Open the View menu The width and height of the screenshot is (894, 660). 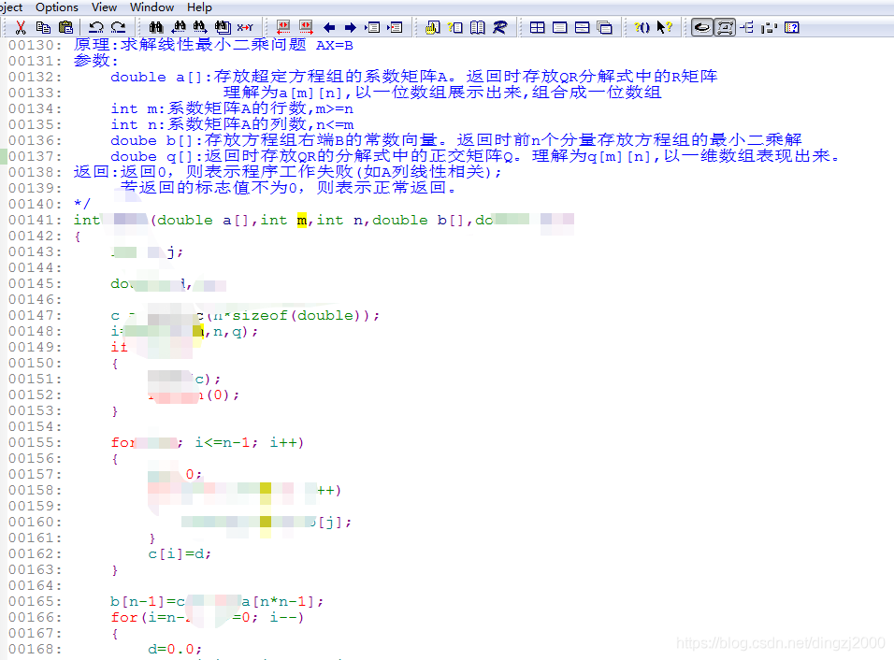pos(105,7)
